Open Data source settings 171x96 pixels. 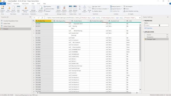point(25,8)
